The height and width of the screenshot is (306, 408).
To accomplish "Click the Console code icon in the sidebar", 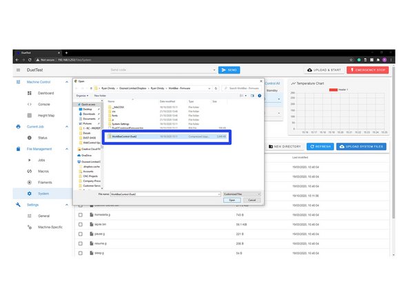I will (x=30, y=104).
